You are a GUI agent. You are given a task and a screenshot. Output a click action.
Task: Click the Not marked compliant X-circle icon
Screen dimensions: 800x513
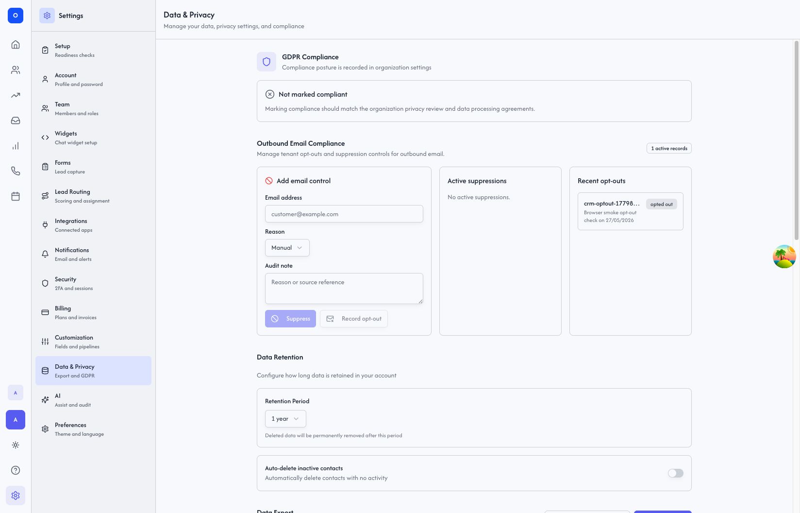pyautogui.click(x=269, y=94)
